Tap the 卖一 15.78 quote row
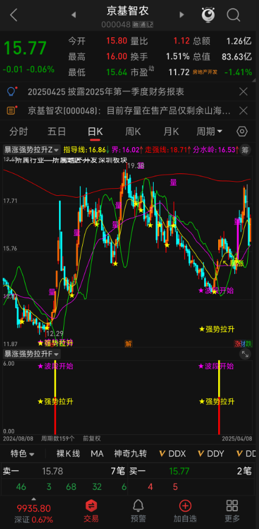The image size is (259, 529). click(x=64, y=472)
